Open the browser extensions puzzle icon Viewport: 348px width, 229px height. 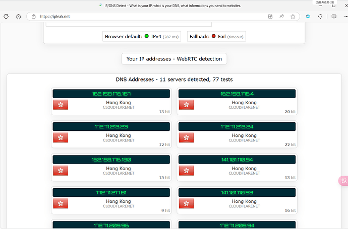pyautogui.click(x=320, y=17)
